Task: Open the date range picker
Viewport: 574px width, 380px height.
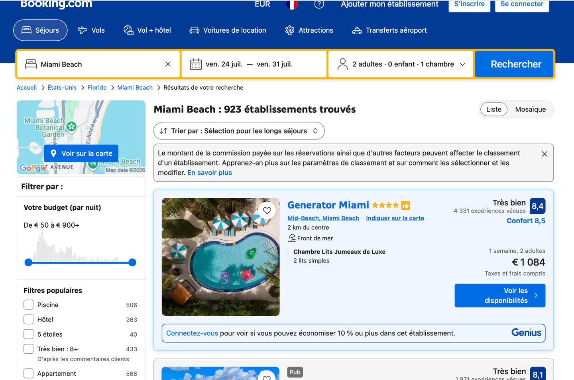Action: point(254,64)
